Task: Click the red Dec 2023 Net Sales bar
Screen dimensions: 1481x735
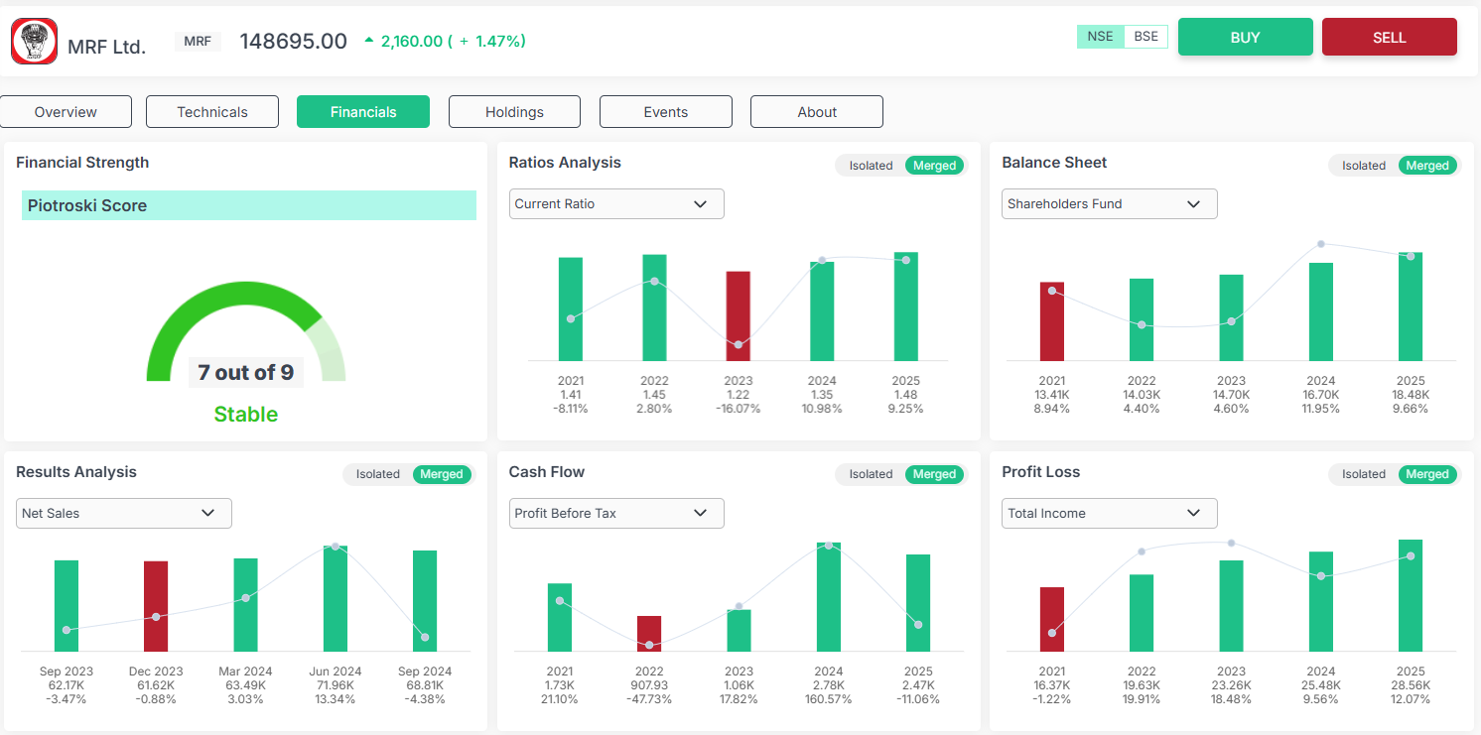Action: pos(156,606)
